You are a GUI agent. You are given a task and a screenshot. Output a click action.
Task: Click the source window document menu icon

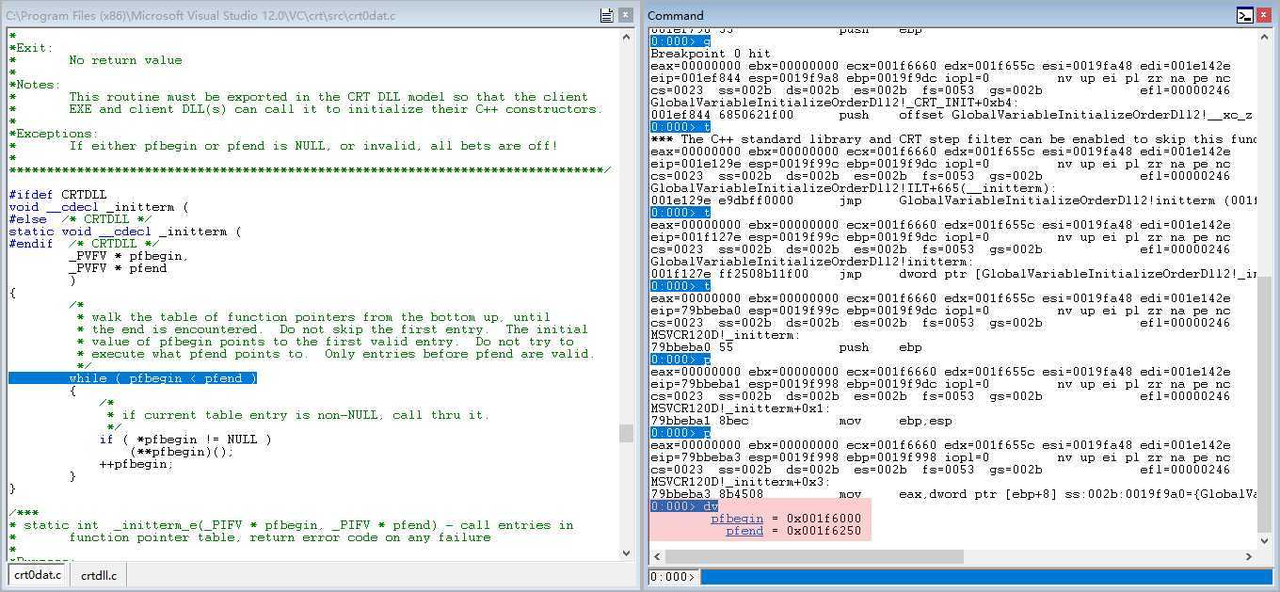[607, 15]
